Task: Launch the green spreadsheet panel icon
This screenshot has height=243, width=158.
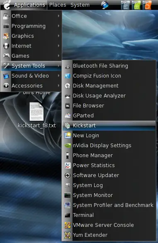Action: 136,5
